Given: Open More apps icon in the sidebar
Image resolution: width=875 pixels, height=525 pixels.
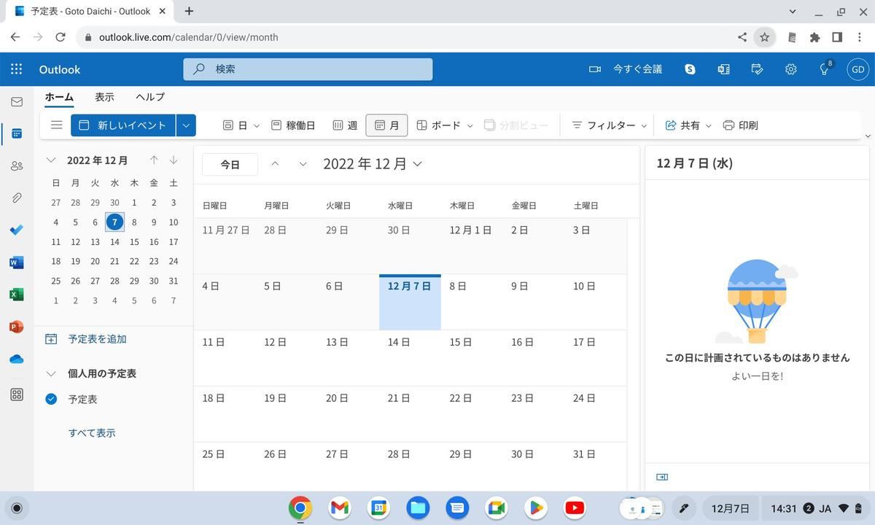Looking at the screenshot, I should (x=16, y=394).
